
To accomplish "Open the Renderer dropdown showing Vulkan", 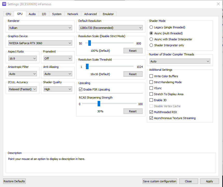I will (x=40, y=28).
